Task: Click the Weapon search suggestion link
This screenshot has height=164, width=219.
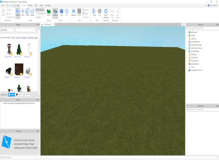Action: (x=24, y=37)
